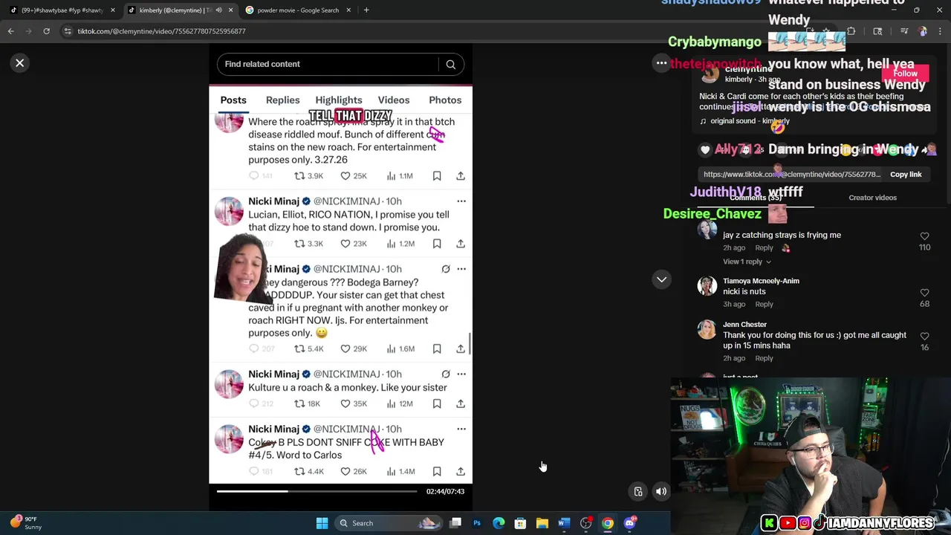951x535 pixels.
Task: Click the search magnifier beside Find related content
Action: [x=450, y=64]
